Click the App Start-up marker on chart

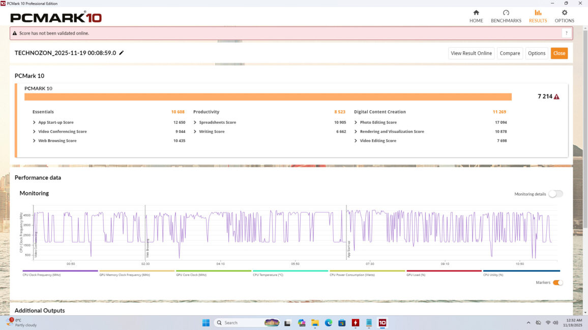coord(349,249)
